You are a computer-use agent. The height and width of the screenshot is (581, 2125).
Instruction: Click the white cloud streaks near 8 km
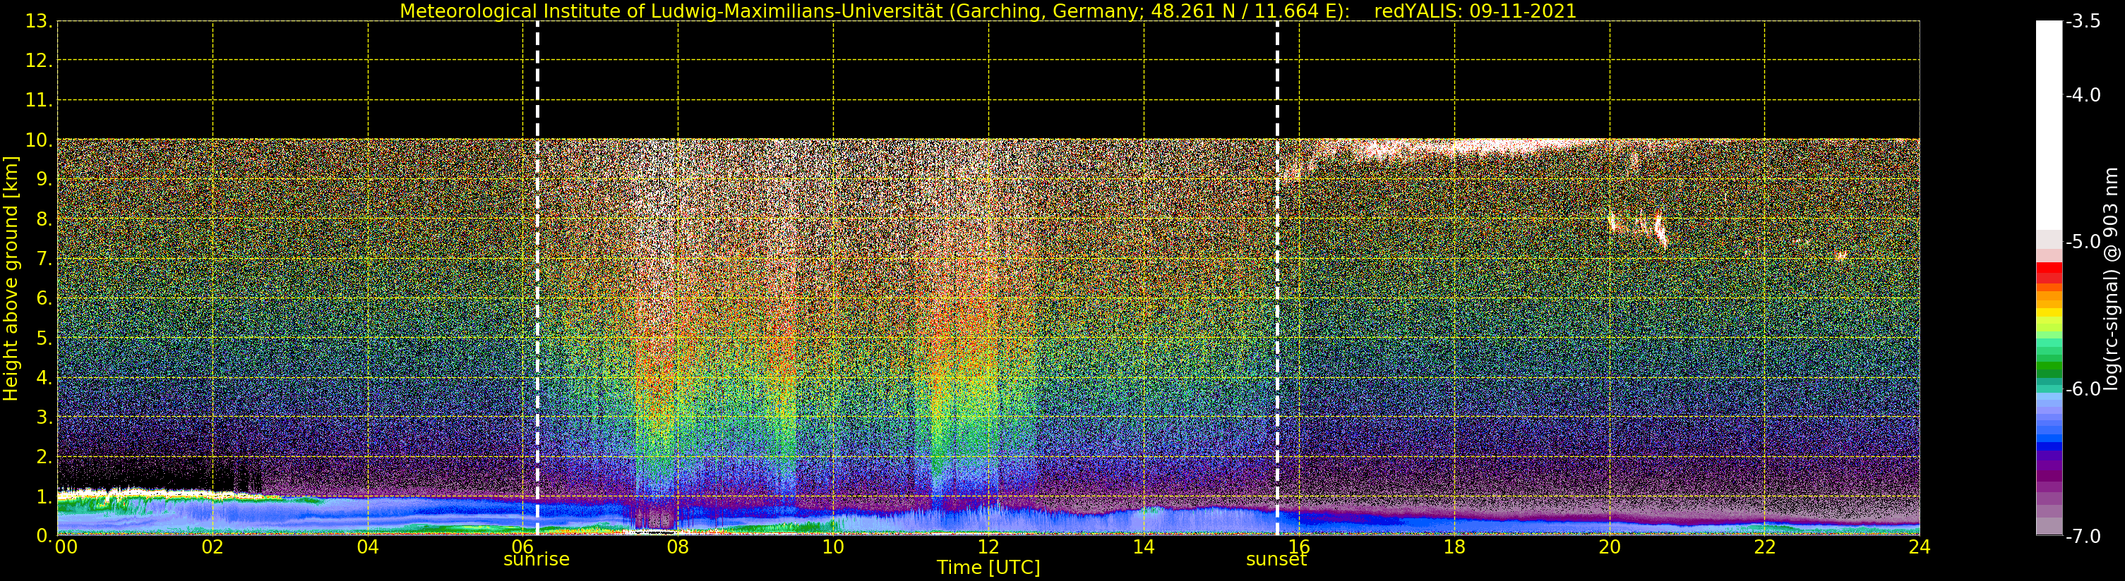[x=1658, y=229]
